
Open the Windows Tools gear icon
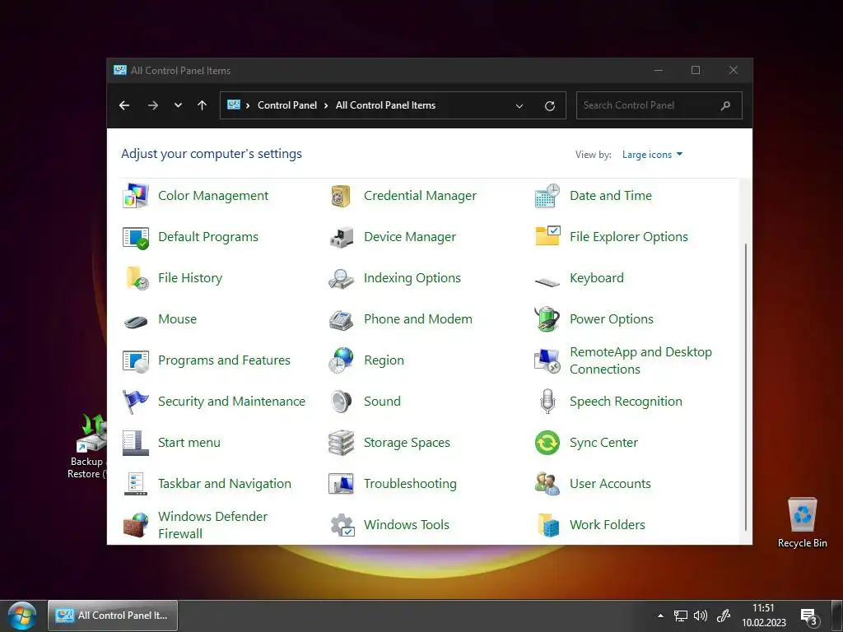342,525
